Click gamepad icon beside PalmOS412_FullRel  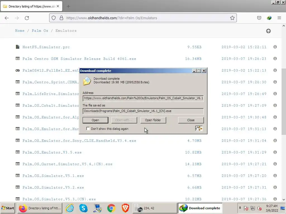point(18,70)
